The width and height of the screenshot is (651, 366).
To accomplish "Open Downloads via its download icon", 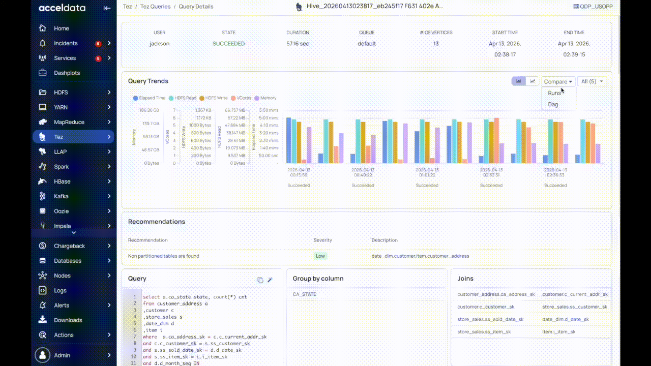I will click(x=43, y=320).
